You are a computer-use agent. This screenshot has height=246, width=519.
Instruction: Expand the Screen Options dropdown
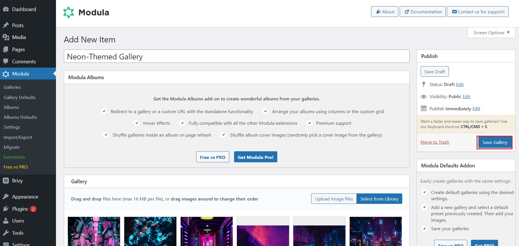(491, 33)
